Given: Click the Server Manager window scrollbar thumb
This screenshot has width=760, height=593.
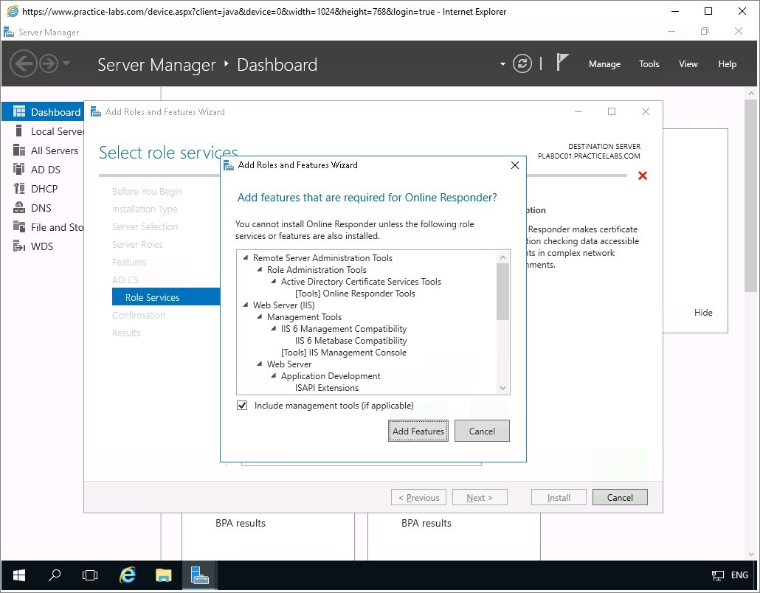Looking at the screenshot, I should click(751, 196).
